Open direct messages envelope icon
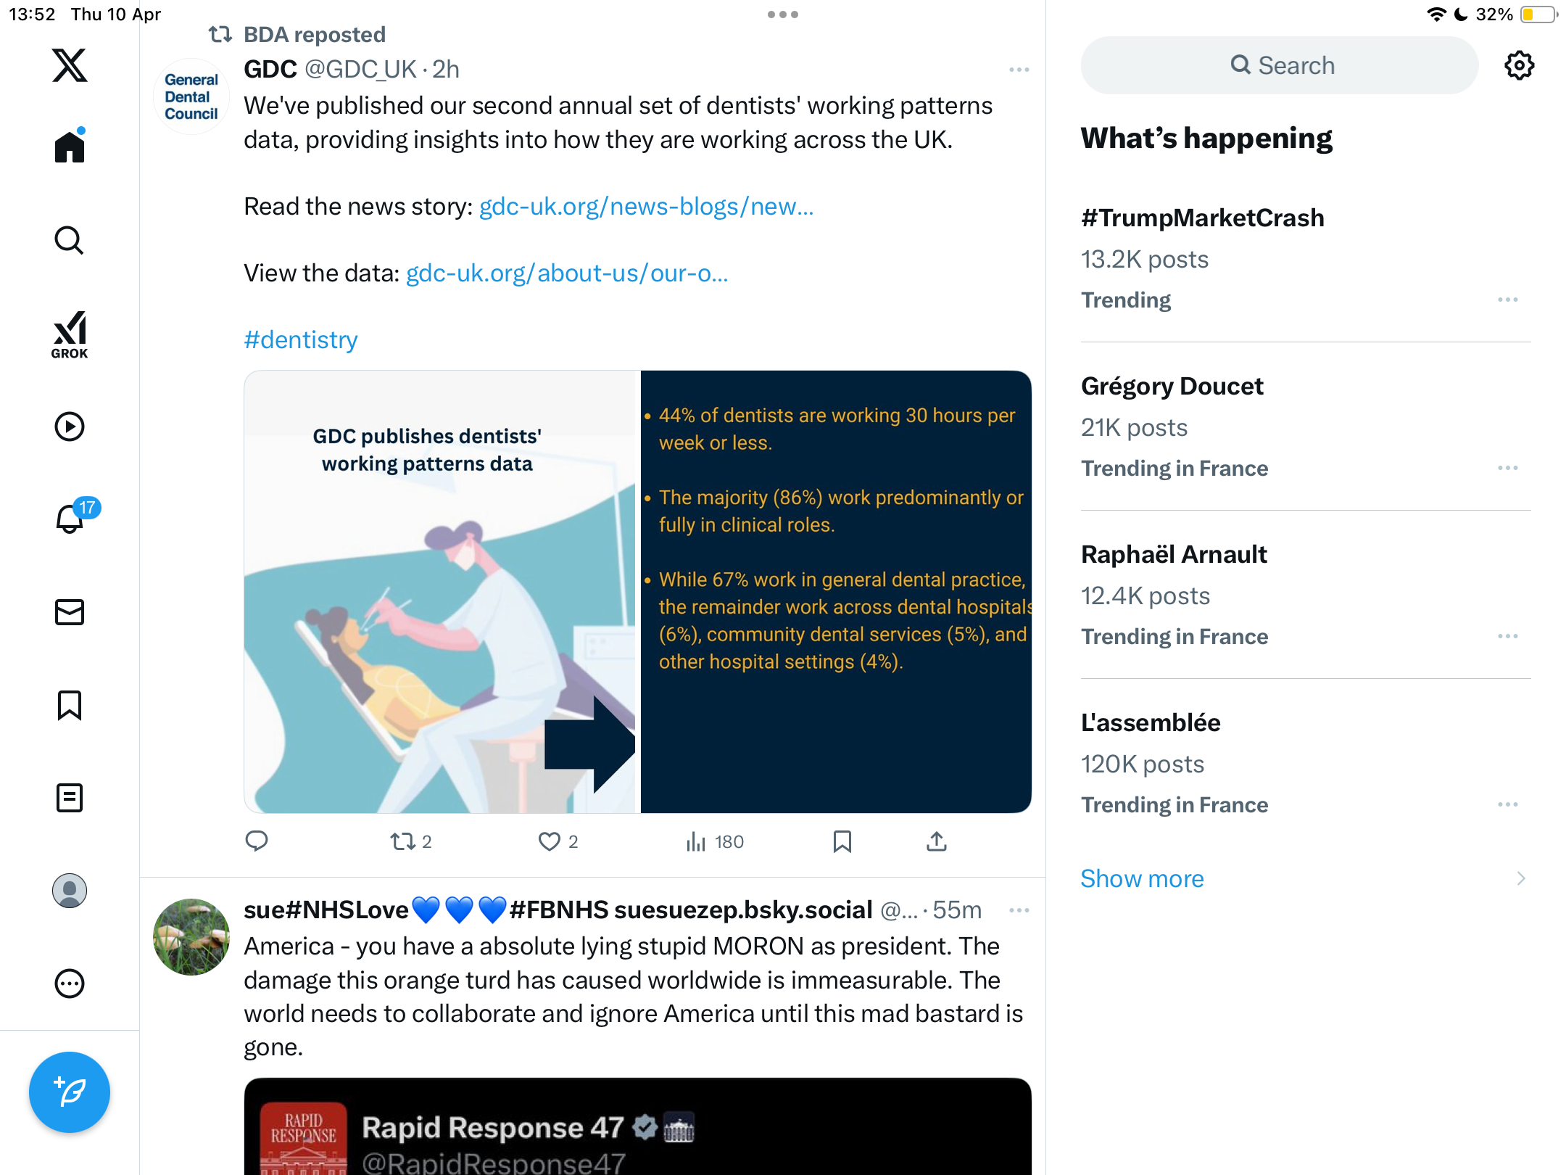1566x1175 pixels. (x=70, y=612)
